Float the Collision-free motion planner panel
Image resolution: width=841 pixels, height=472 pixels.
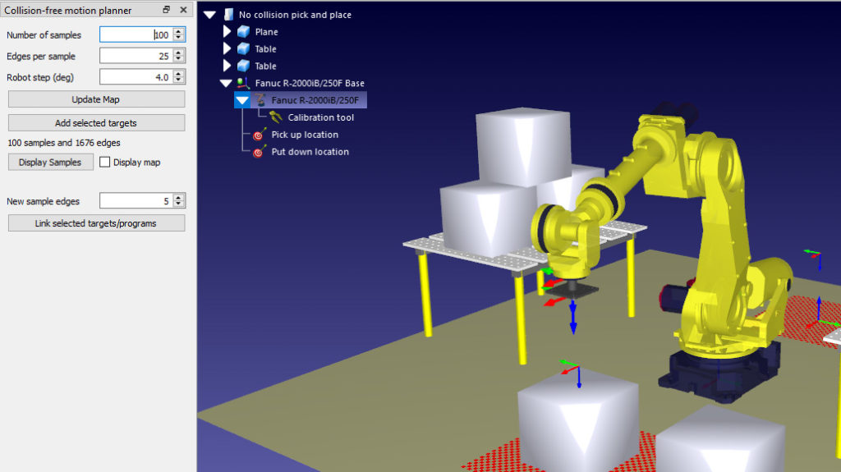166,10
